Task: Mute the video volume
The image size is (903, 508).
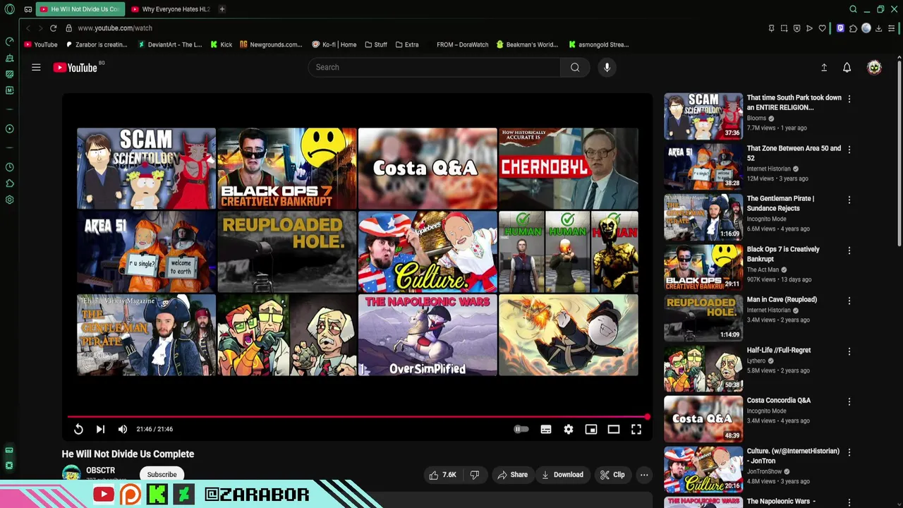Action: (x=123, y=429)
